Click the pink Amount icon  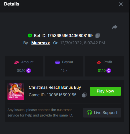click(16, 62)
